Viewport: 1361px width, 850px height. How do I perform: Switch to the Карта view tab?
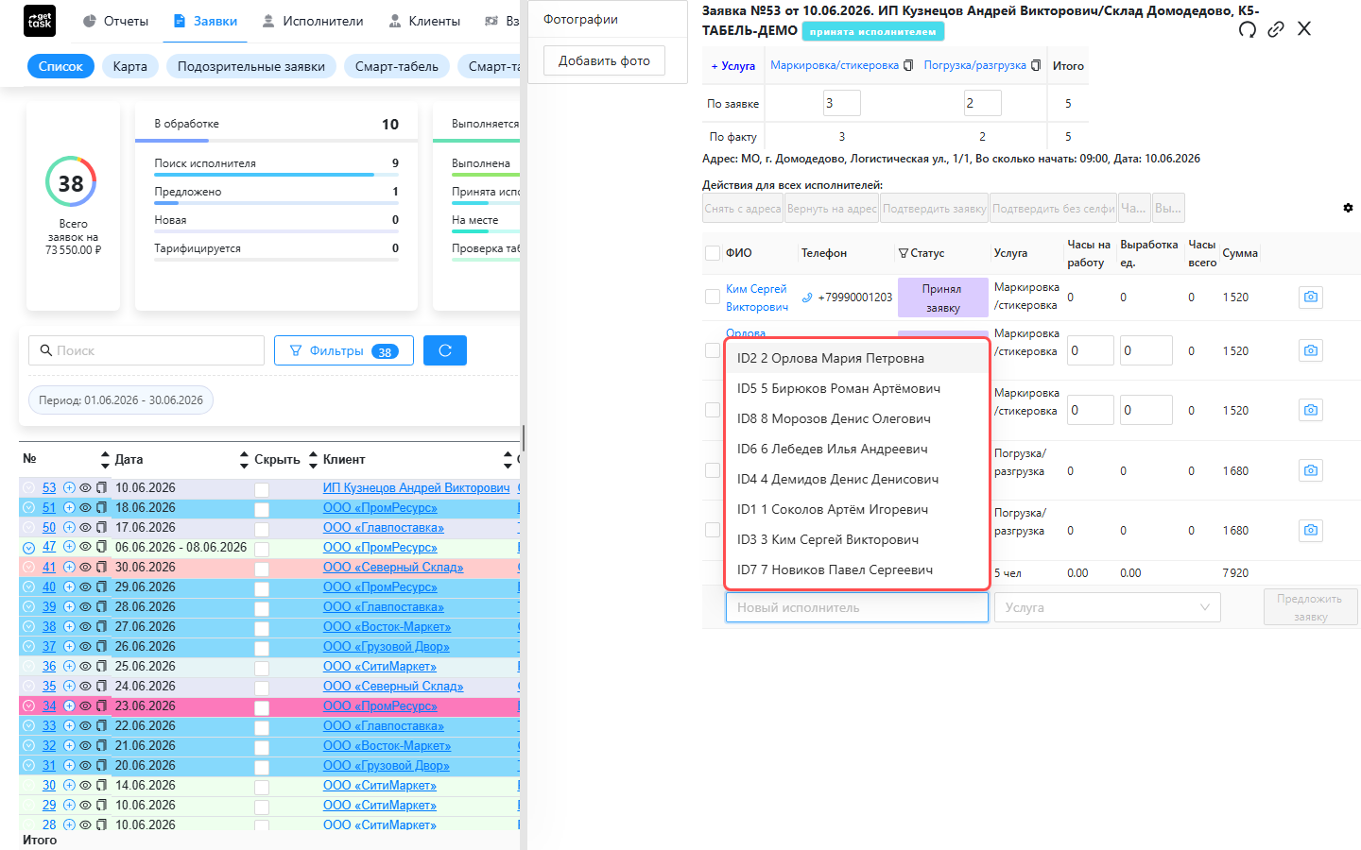click(x=130, y=66)
